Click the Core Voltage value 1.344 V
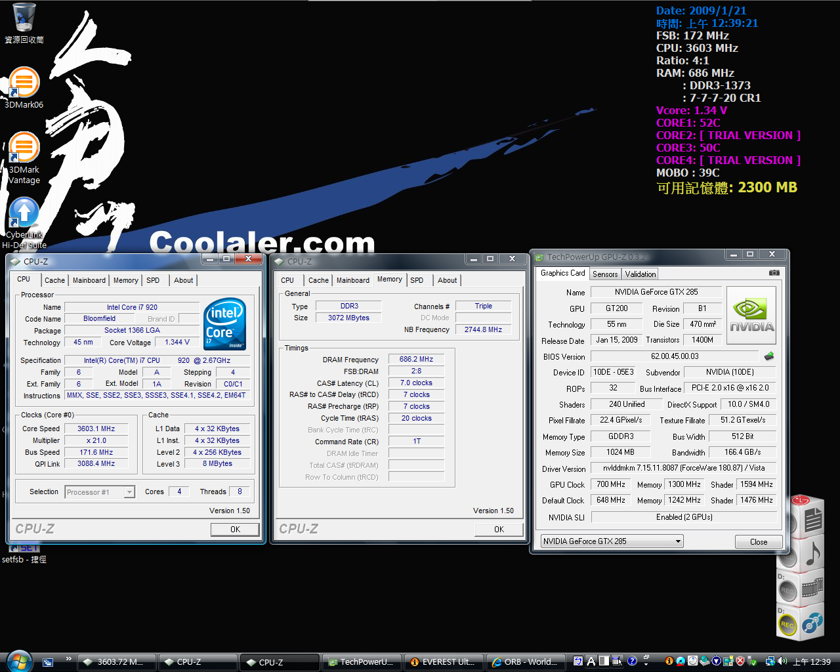The height and width of the screenshot is (672, 840). click(x=177, y=343)
